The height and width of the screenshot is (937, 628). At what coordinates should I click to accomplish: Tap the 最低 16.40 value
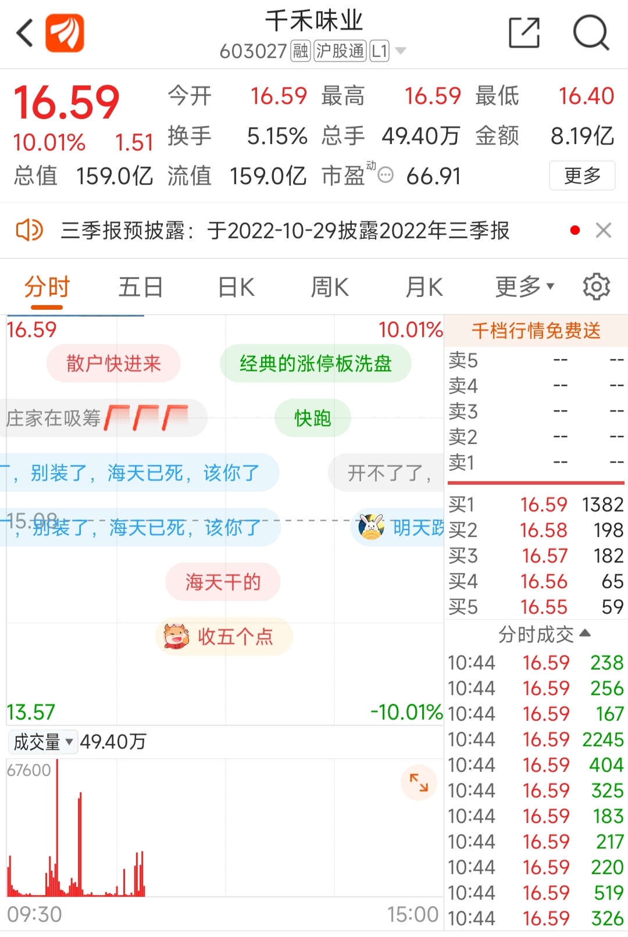click(586, 96)
